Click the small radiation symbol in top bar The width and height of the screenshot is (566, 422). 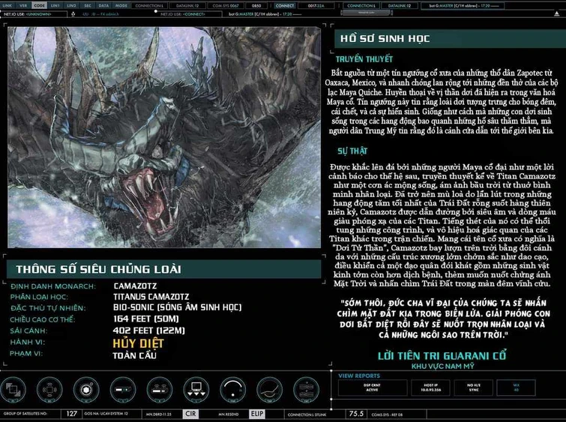[73, 14]
